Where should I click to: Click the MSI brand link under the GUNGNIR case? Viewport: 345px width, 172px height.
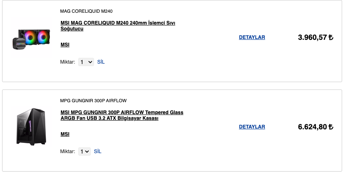[65, 134]
